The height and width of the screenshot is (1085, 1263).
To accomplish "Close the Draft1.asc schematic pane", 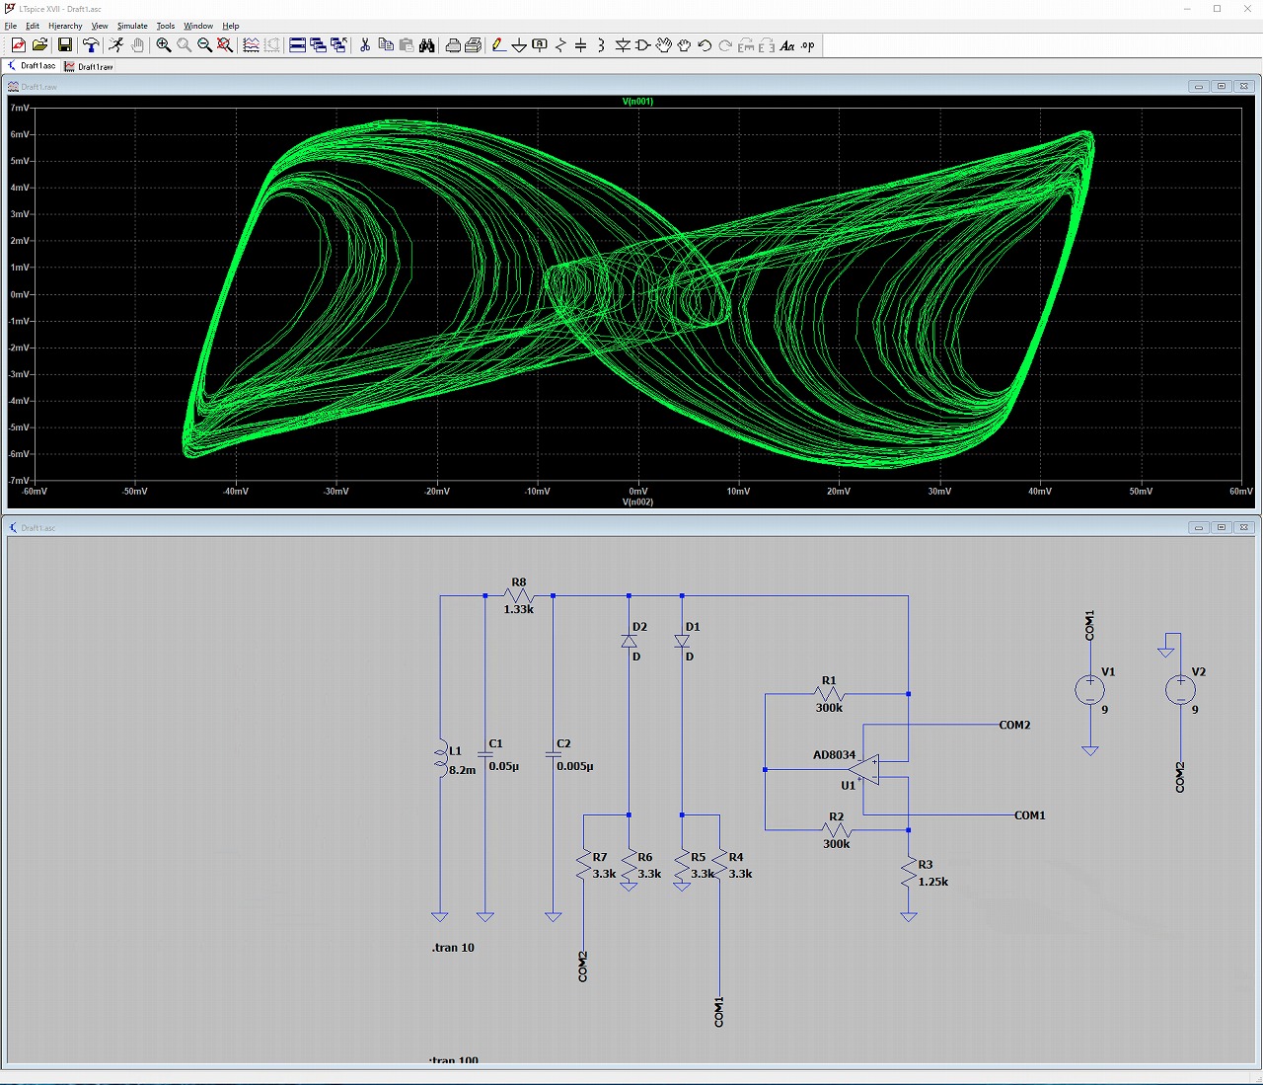I will pyautogui.click(x=1244, y=527).
